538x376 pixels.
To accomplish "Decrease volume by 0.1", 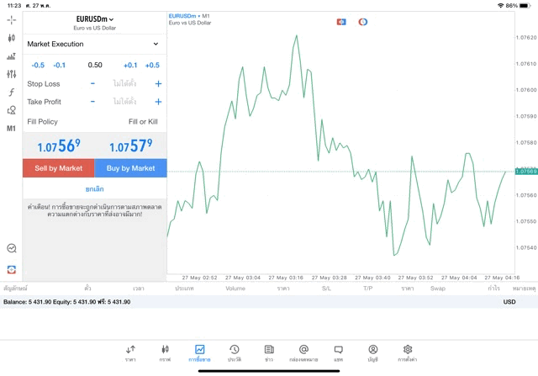I will tap(60, 66).
